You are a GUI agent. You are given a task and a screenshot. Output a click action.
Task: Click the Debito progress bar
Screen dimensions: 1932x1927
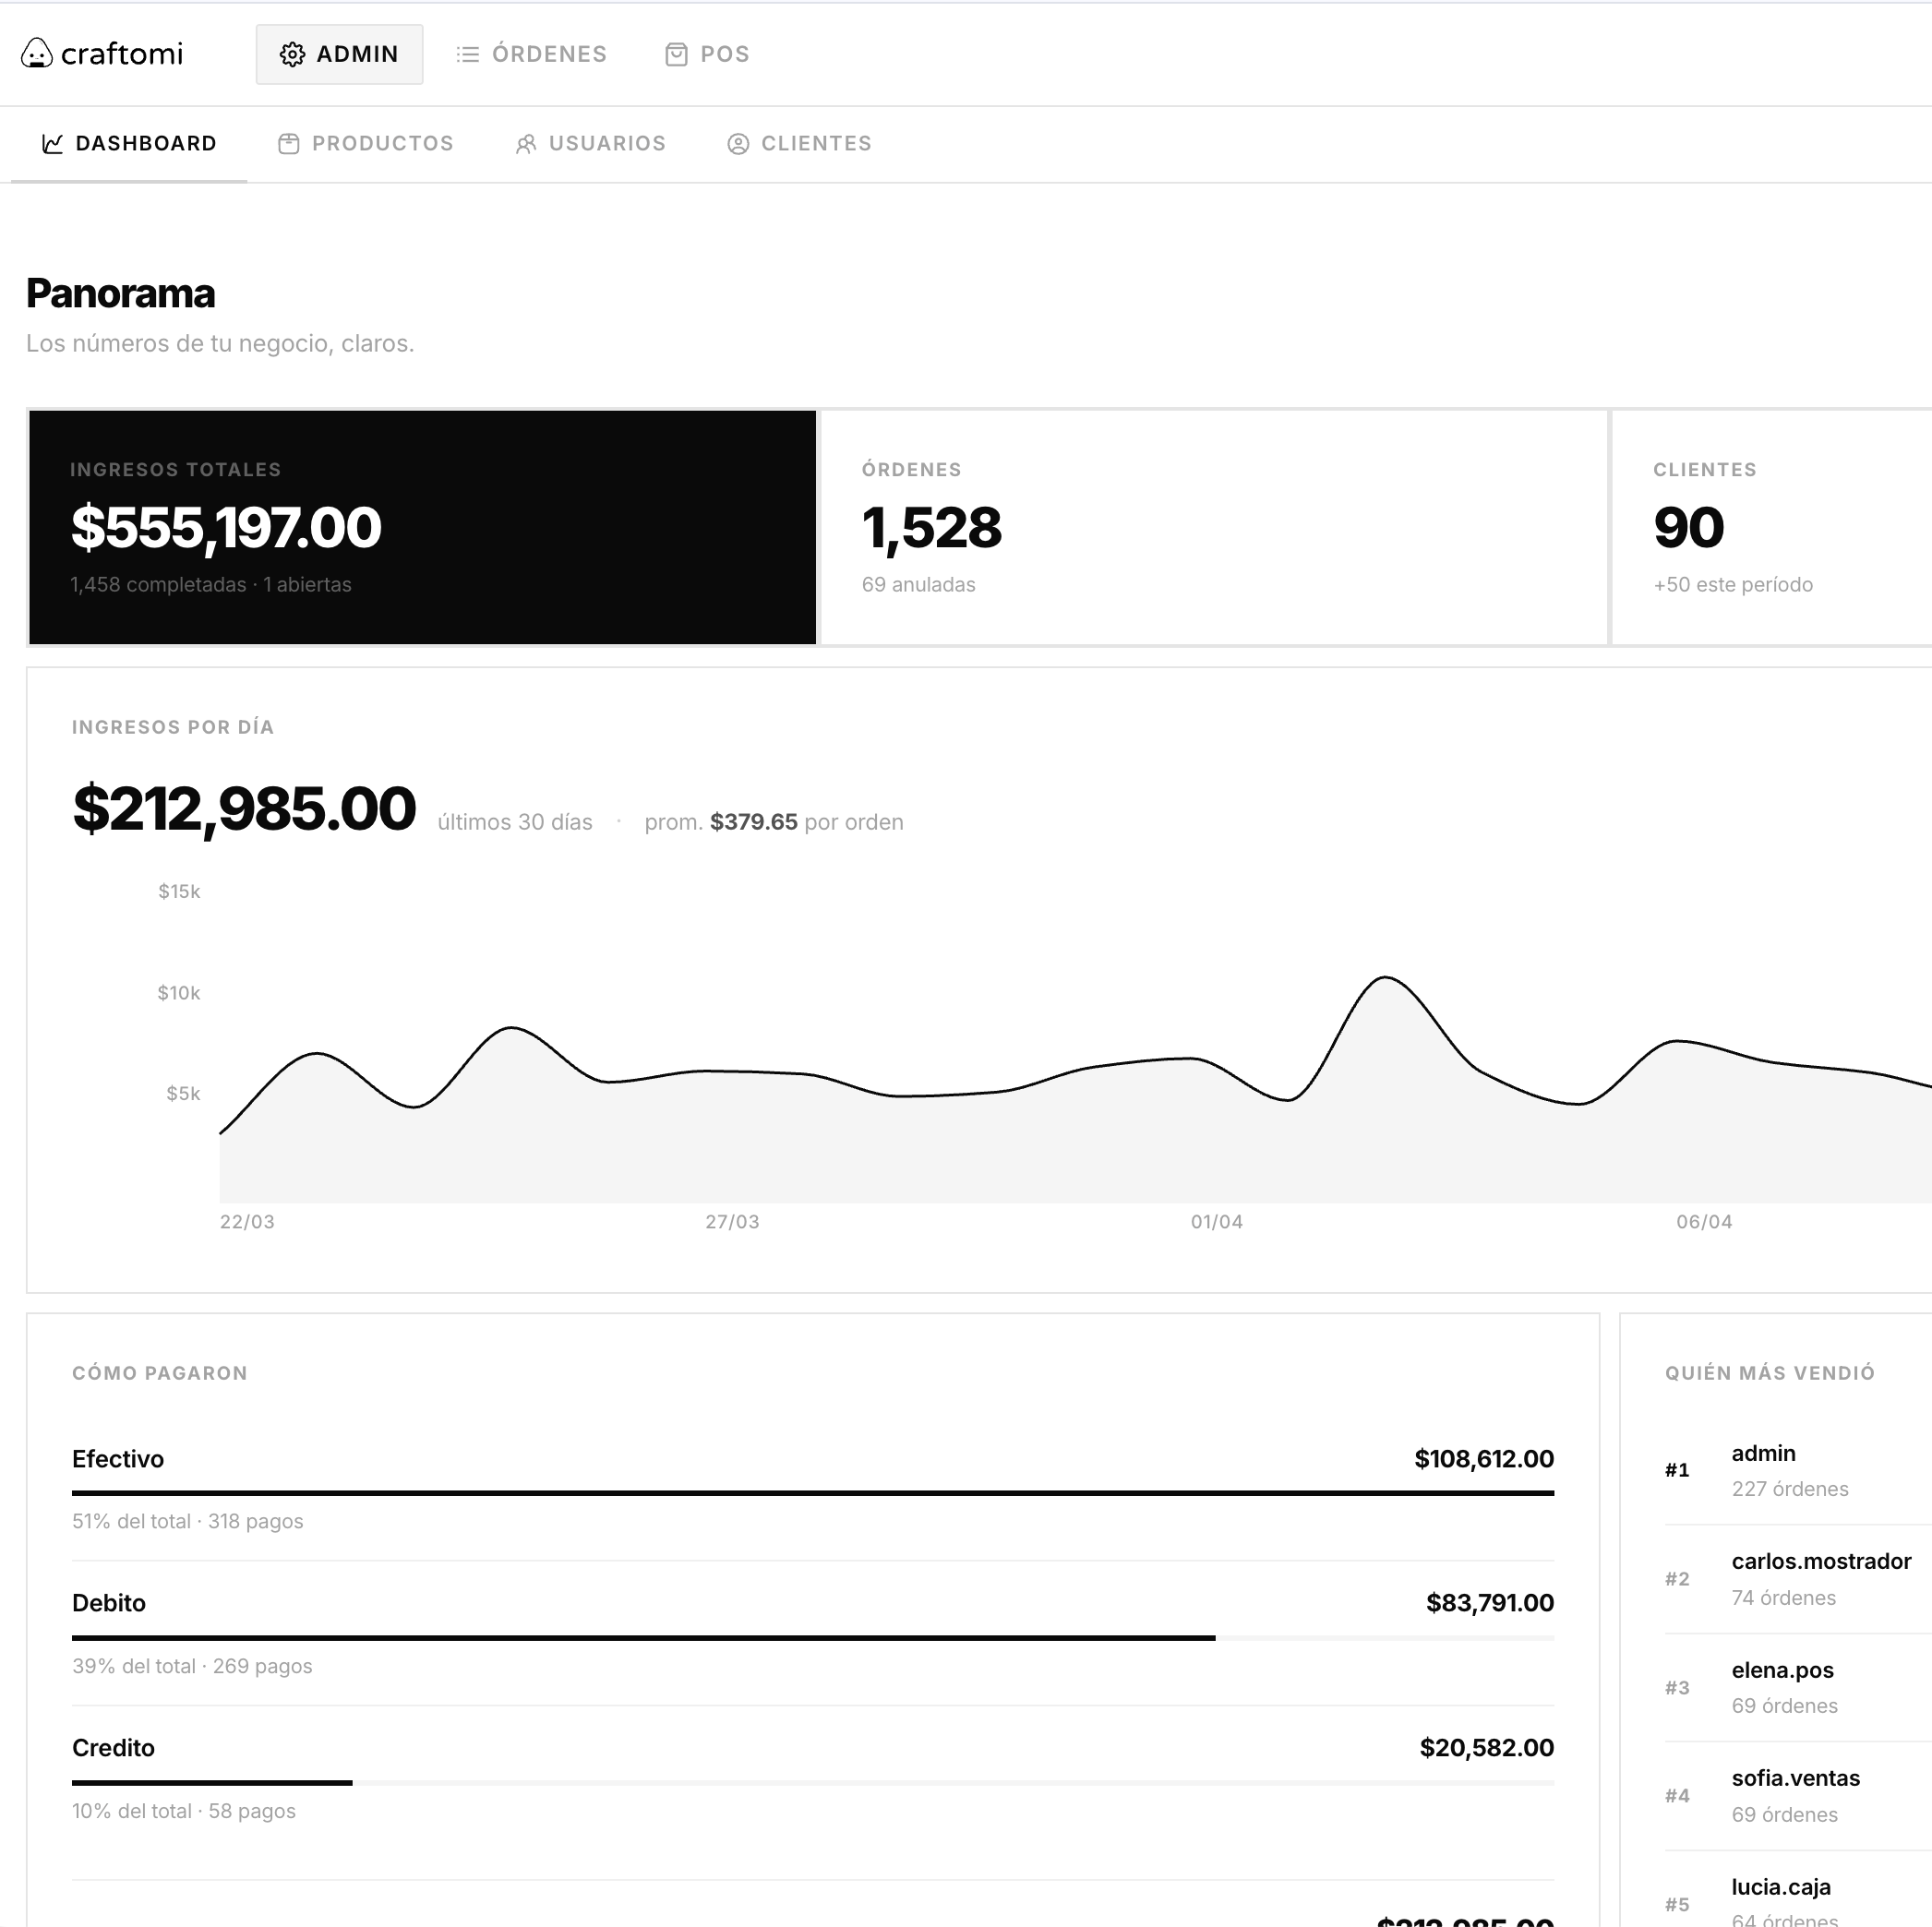point(813,1638)
